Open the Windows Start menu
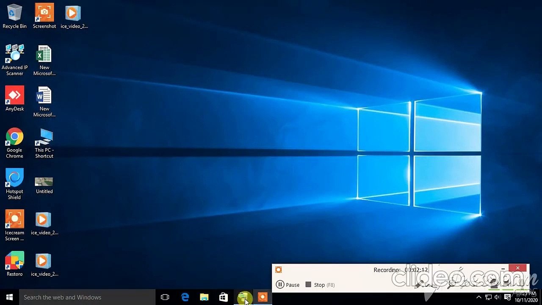This screenshot has height=305, width=542. [x=9, y=297]
